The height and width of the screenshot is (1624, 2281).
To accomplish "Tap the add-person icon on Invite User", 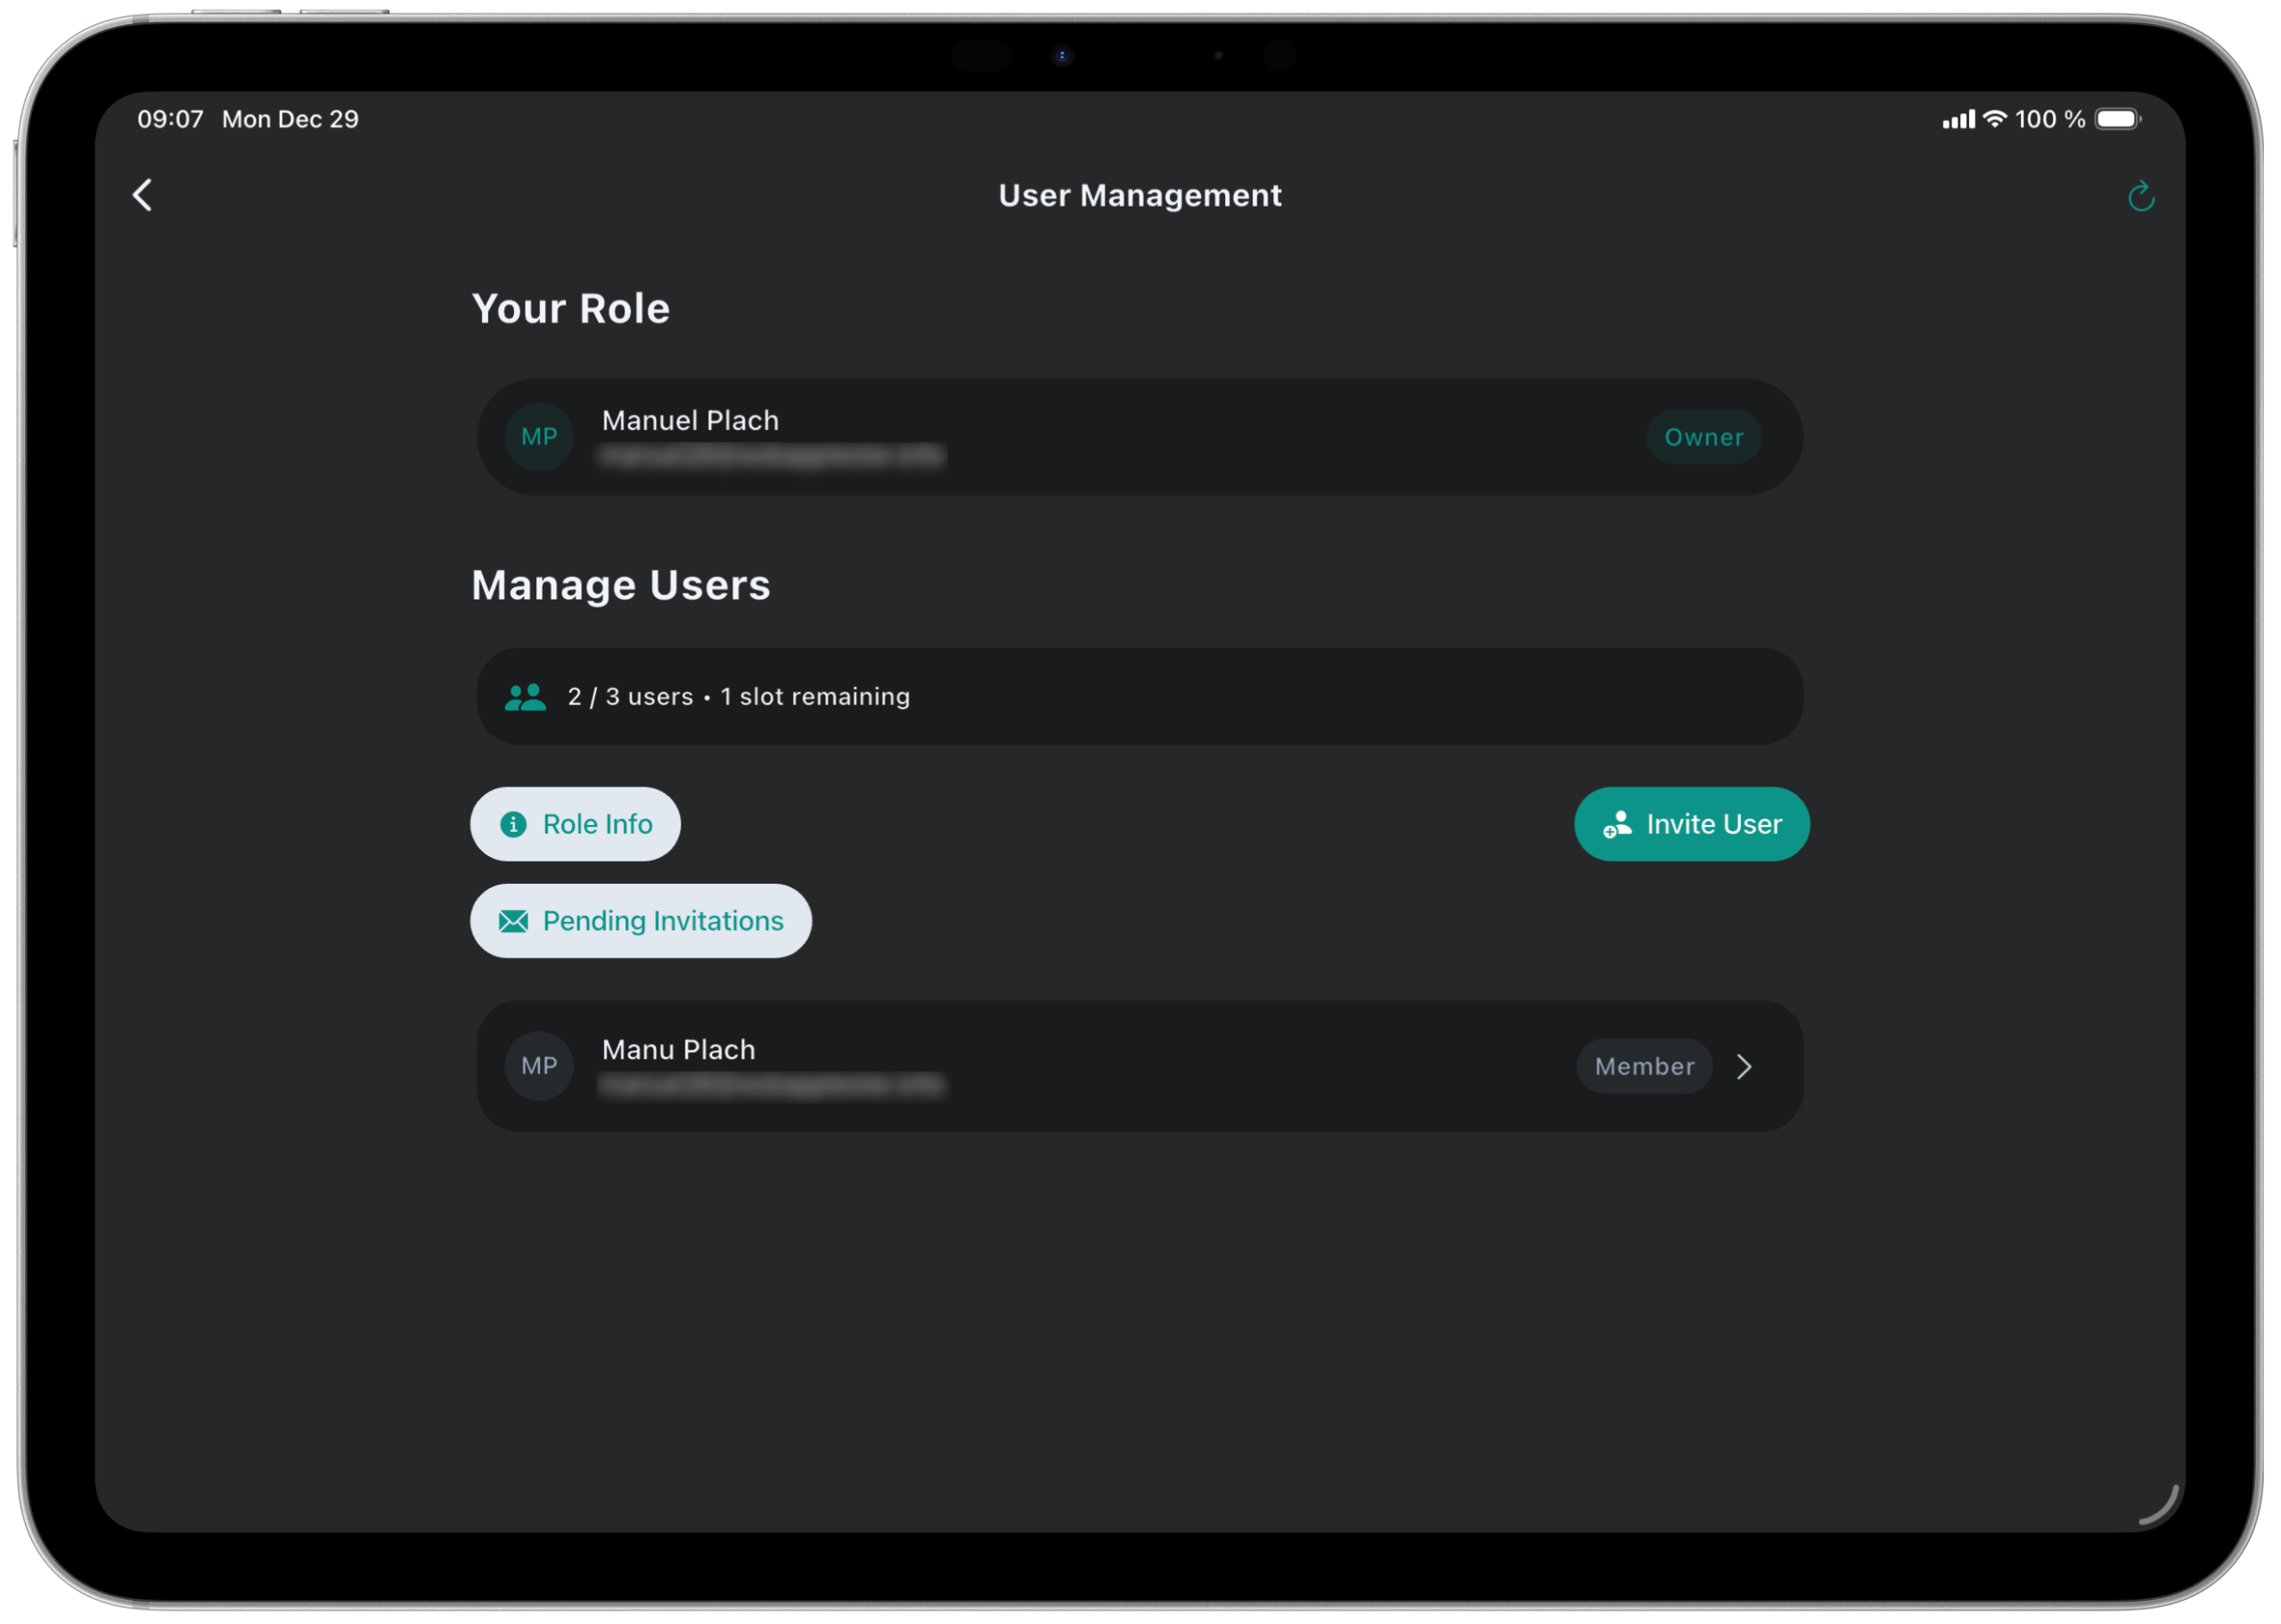I will 1617,824.
